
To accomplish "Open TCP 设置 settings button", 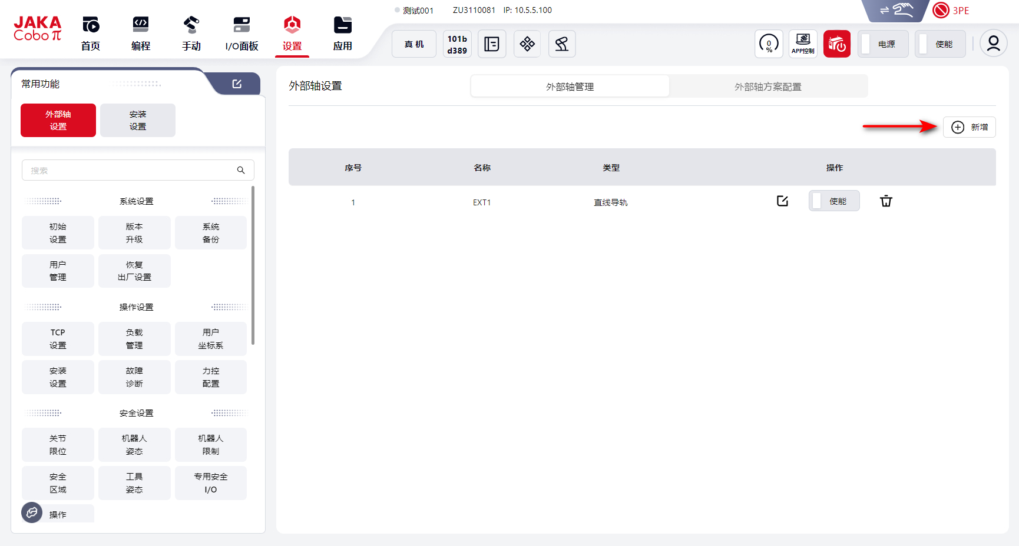I will pyautogui.click(x=58, y=339).
